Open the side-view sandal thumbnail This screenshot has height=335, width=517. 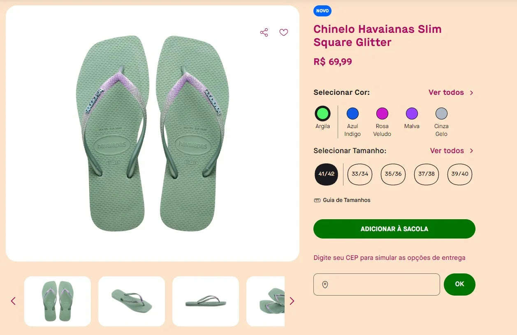click(x=205, y=301)
